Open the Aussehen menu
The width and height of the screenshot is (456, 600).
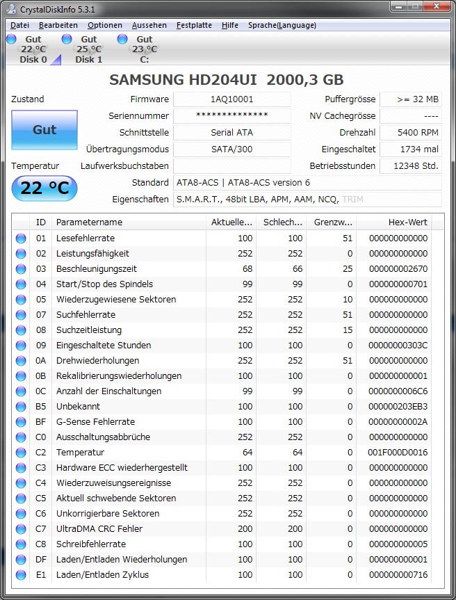point(149,25)
